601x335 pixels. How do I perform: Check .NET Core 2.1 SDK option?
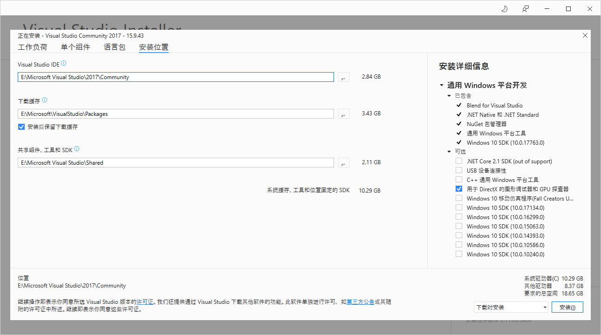(x=459, y=161)
